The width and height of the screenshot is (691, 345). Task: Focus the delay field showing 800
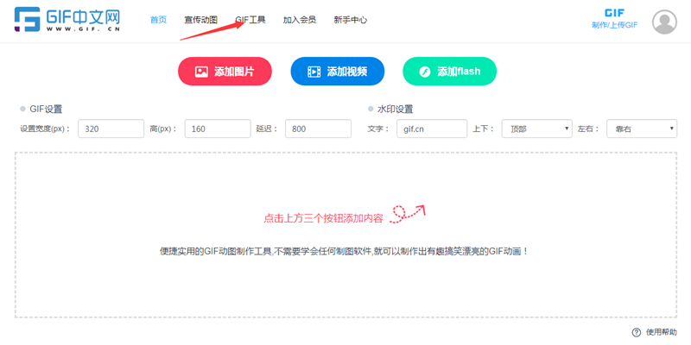(318, 129)
